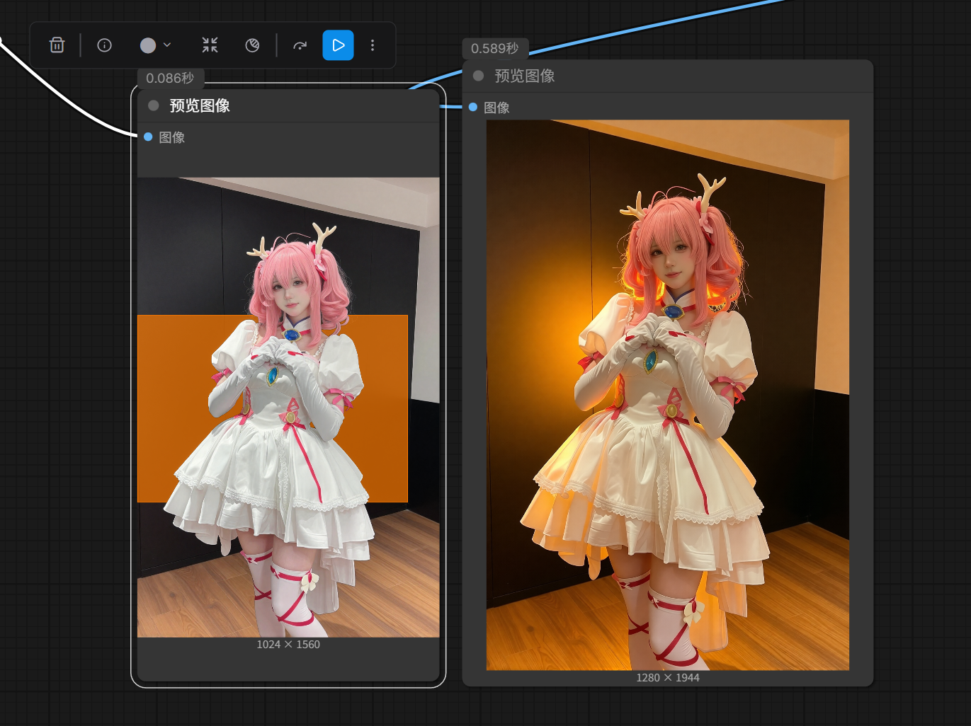This screenshot has width=971, height=726.
Task: Select the preview image with orange rectangle
Action: (x=288, y=407)
